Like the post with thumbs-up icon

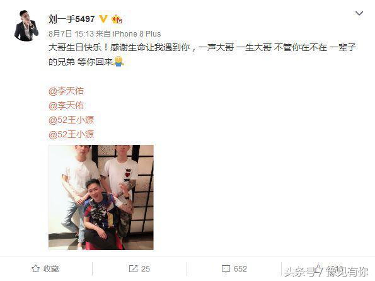(x=318, y=268)
